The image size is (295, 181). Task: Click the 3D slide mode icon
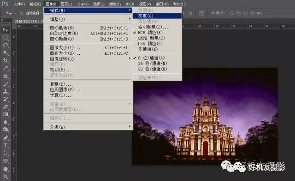pos(252,13)
